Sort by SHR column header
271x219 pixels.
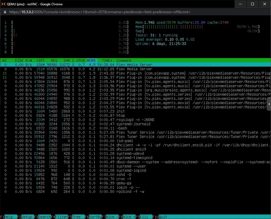[67, 61]
